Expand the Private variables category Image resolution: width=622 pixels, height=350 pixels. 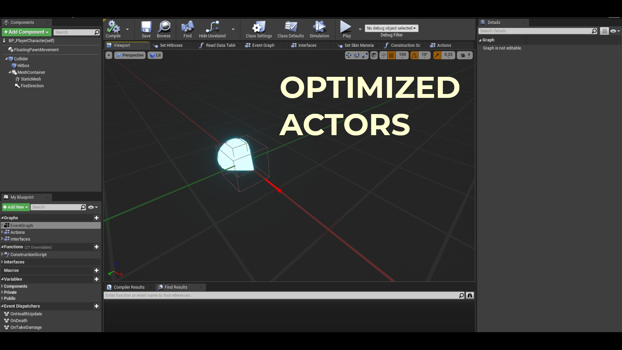point(3,292)
